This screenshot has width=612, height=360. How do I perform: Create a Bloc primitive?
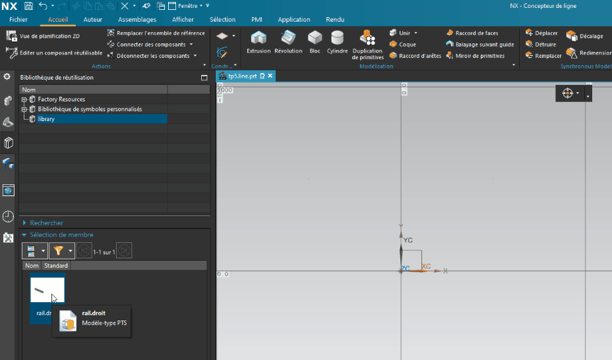[x=315, y=42]
